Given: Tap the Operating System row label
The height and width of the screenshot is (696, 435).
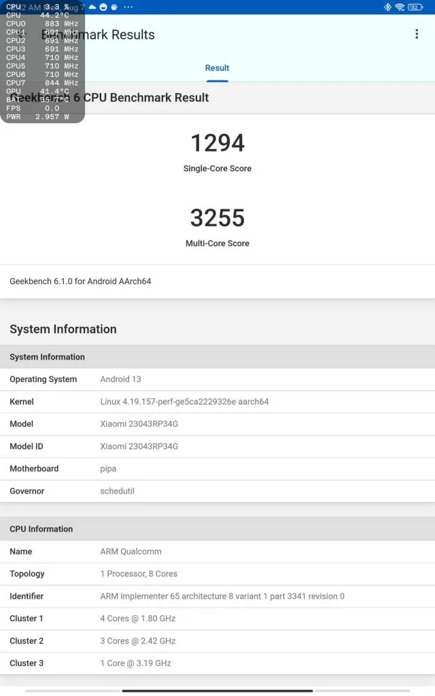Looking at the screenshot, I should click(43, 379).
